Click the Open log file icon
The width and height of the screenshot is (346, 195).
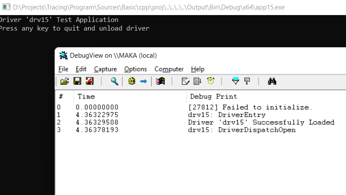tap(65, 81)
